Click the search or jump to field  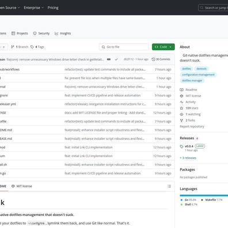(213, 7)
